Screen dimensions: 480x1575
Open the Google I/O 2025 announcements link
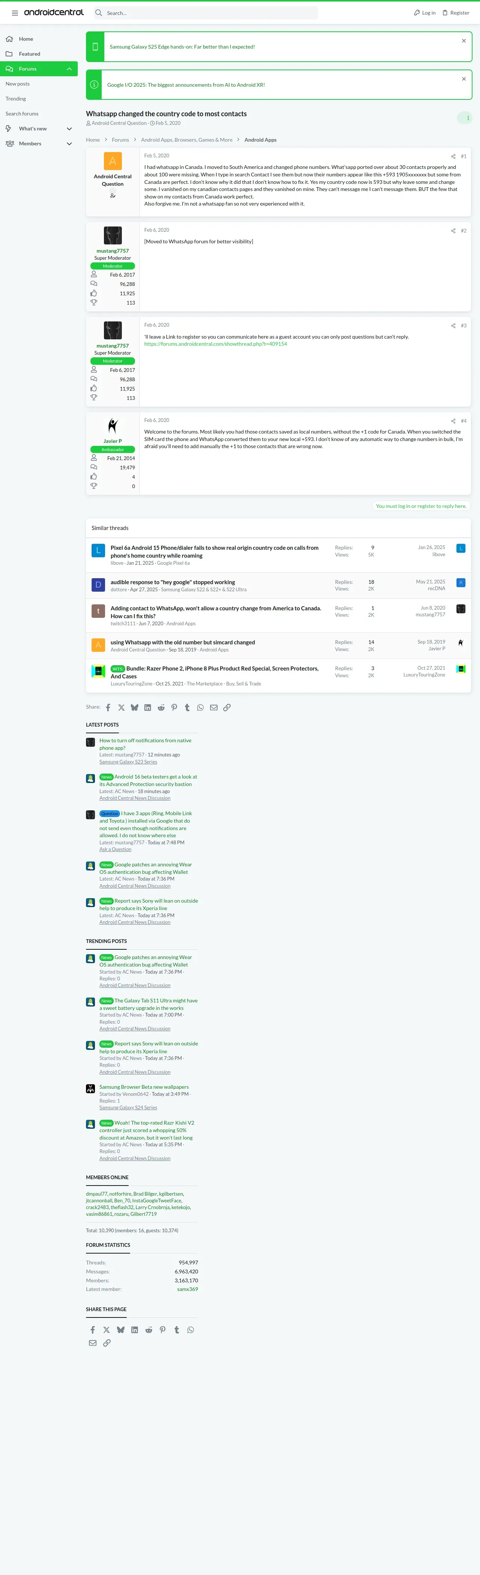tap(186, 85)
